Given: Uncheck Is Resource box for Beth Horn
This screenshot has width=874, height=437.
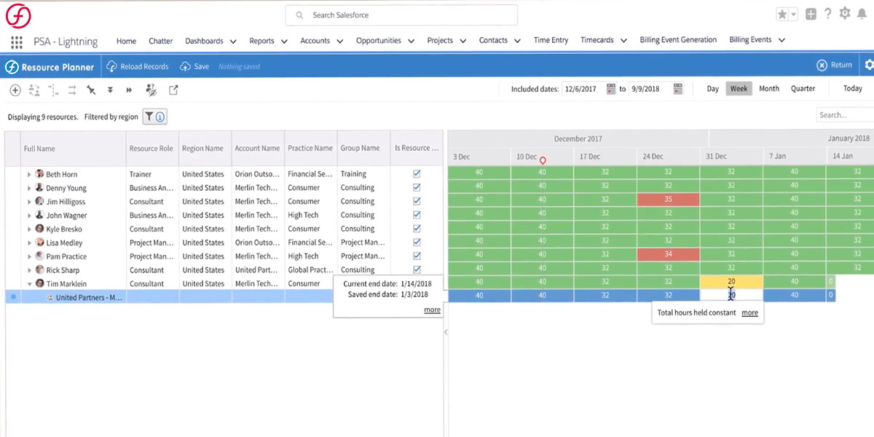Looking at the screenshot, I should 417,174.
